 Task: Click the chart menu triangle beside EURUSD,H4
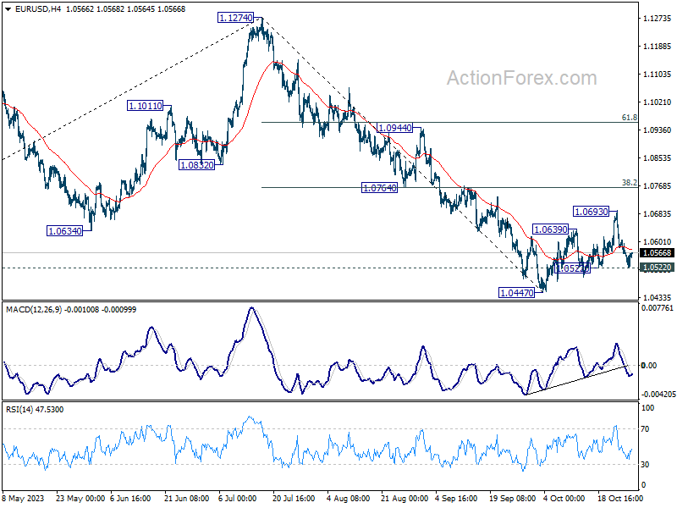point(8,9)
